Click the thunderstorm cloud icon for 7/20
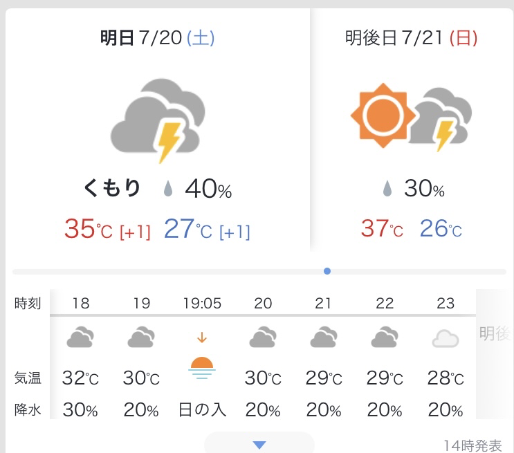514x453 pixels. pos(157,120)
